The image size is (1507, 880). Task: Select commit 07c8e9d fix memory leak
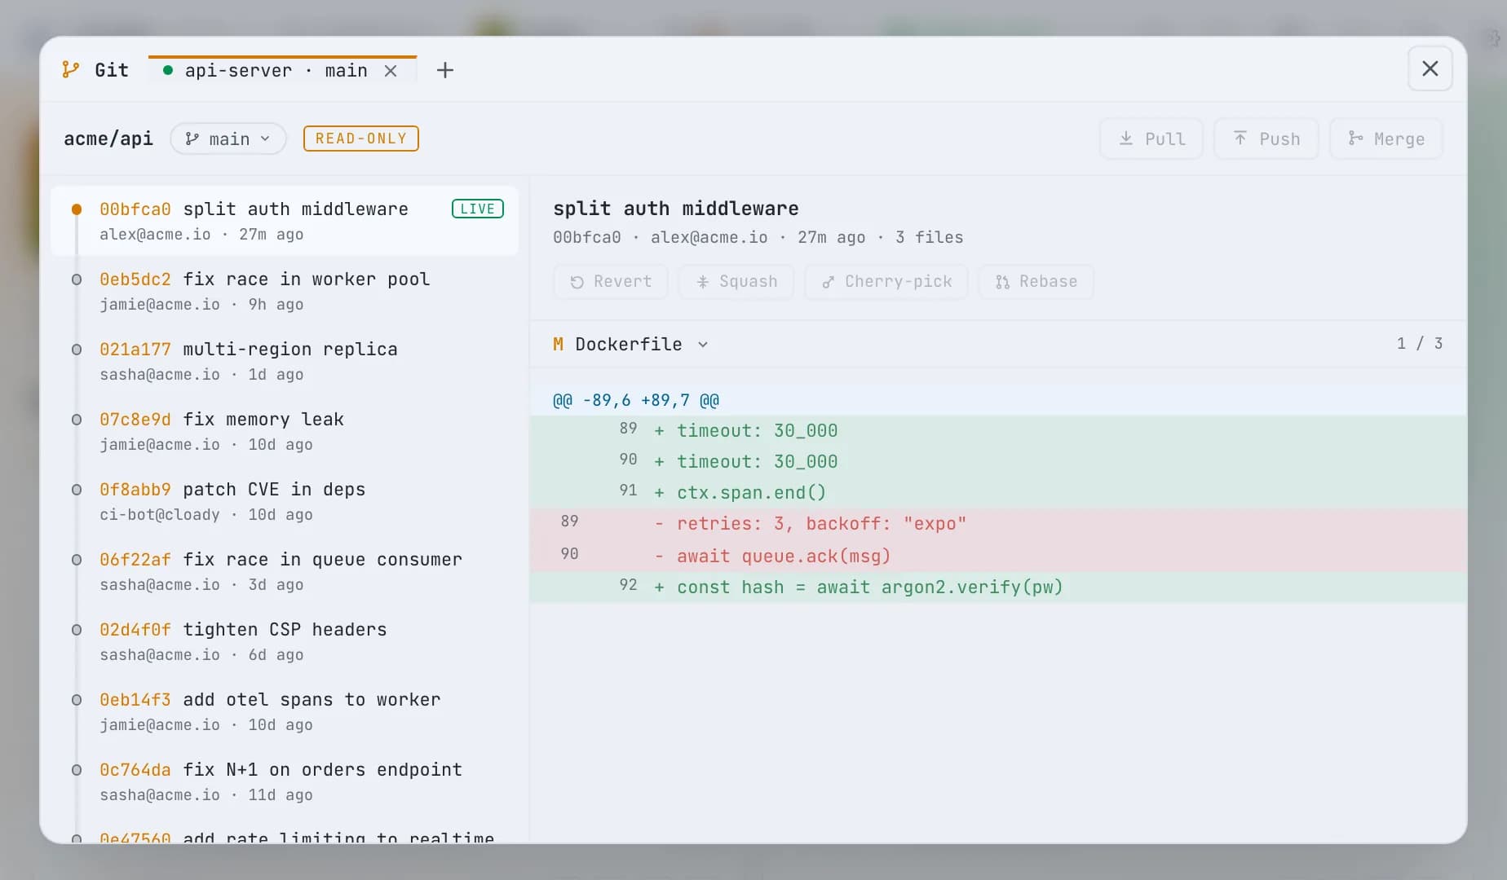284,431
